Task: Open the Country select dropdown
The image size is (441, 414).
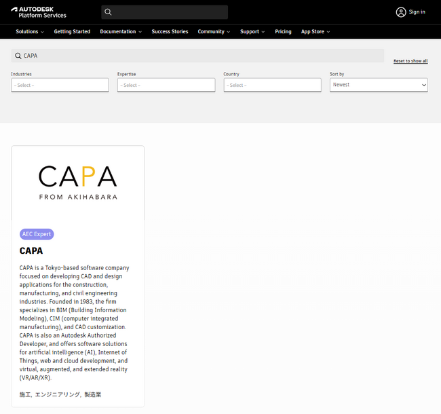Action: click(x=273, y=85)
